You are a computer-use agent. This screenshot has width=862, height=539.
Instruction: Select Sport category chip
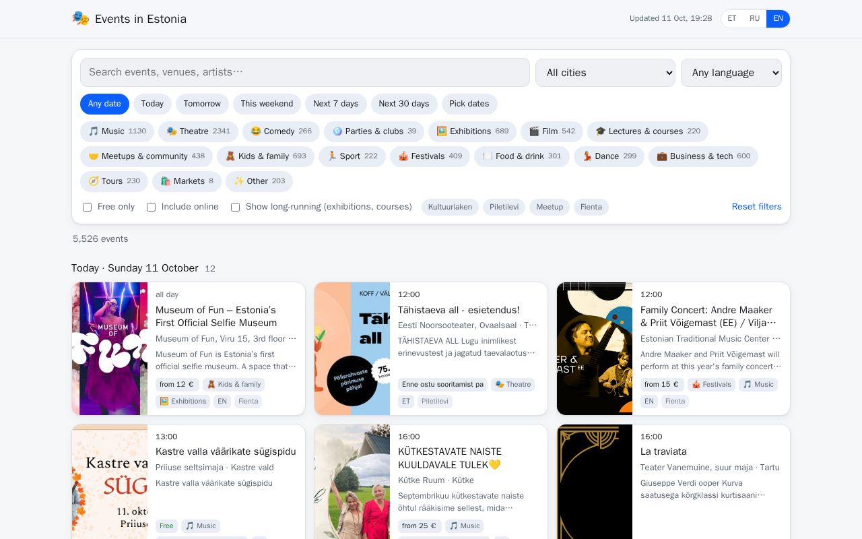[352, 156]
